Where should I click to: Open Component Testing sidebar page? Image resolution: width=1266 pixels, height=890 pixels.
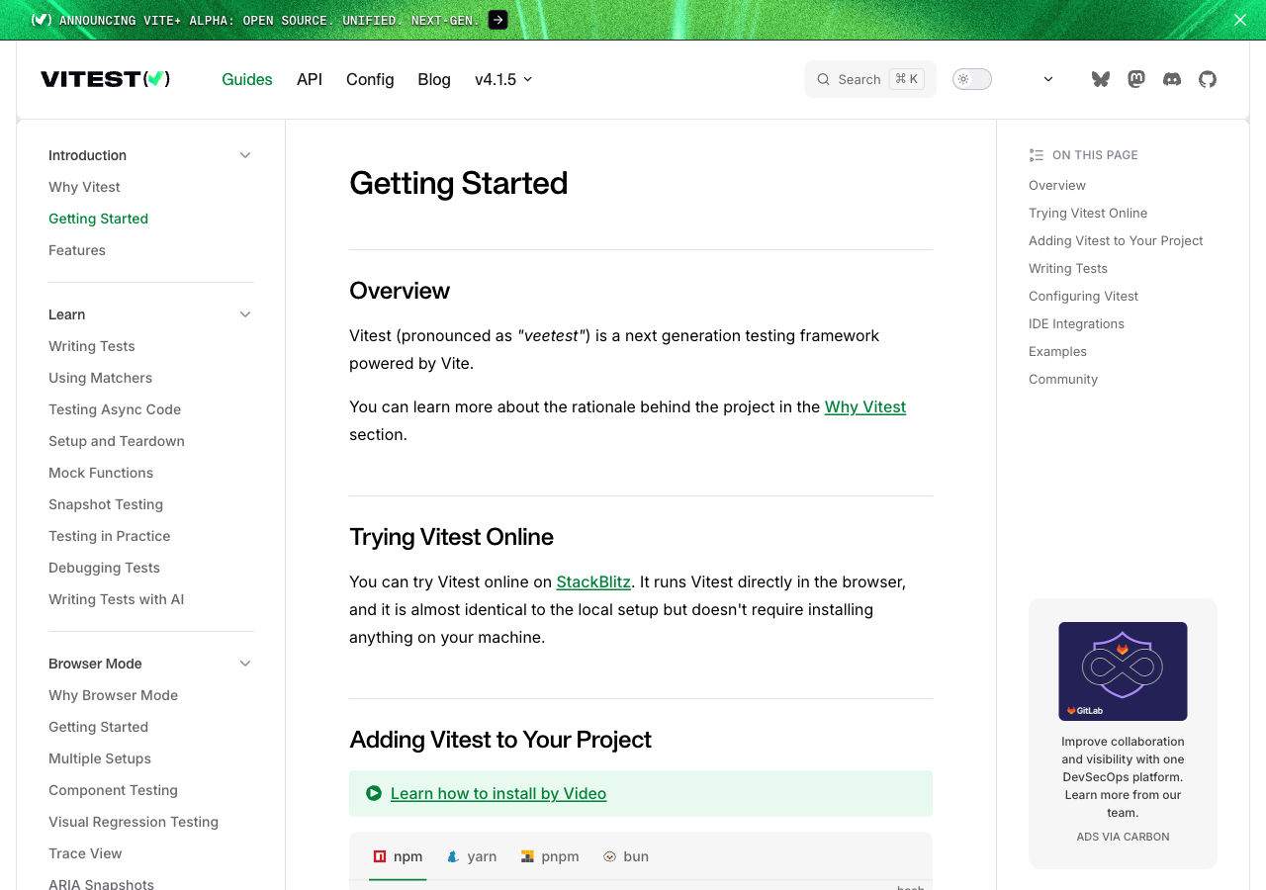[113, 790]
